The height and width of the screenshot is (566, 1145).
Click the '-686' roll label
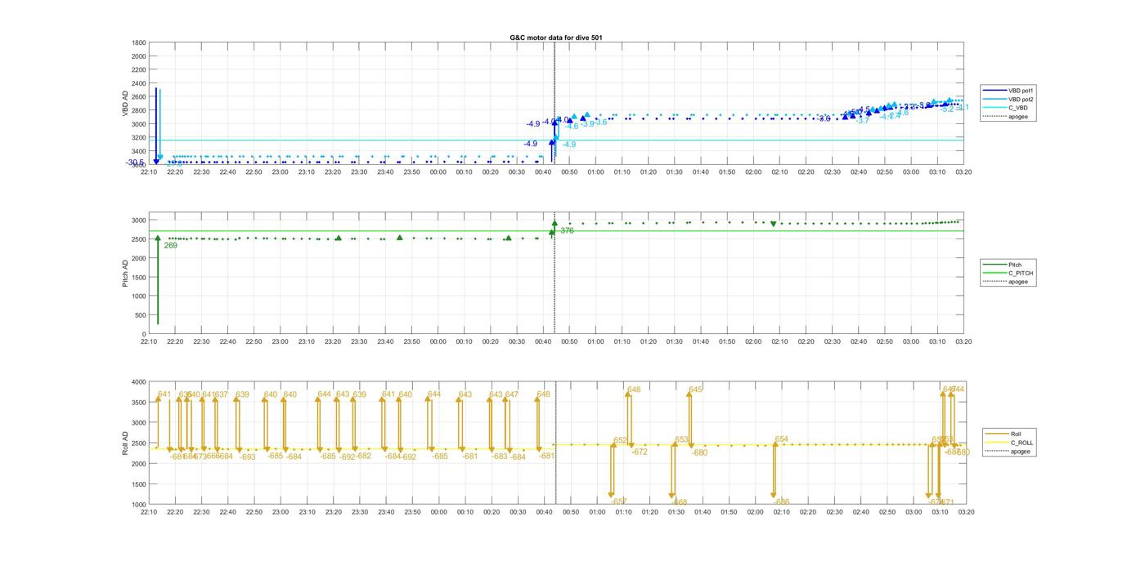click(781, 501)
